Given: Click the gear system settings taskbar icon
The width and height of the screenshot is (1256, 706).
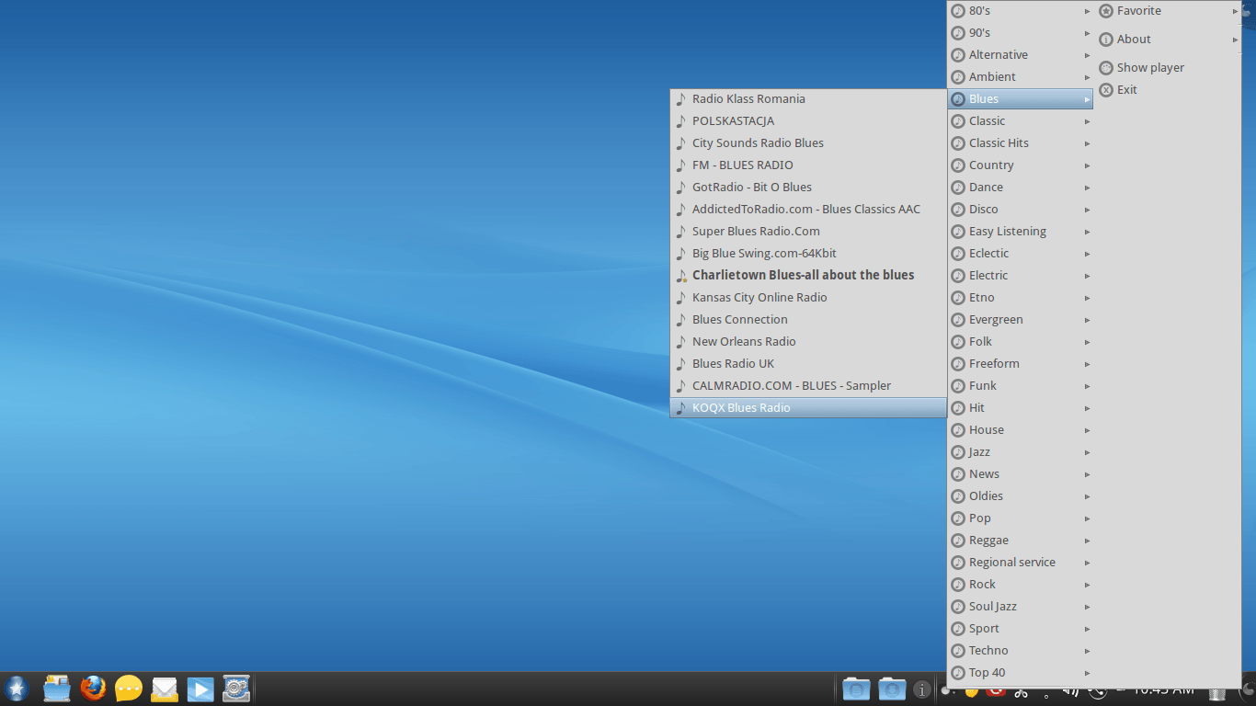Looking at the screenshot, I should point(236,688).
